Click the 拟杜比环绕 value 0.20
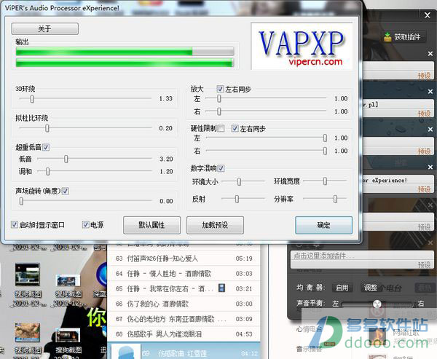The width and height of the screenshot is (437, 359). (166, 128)
